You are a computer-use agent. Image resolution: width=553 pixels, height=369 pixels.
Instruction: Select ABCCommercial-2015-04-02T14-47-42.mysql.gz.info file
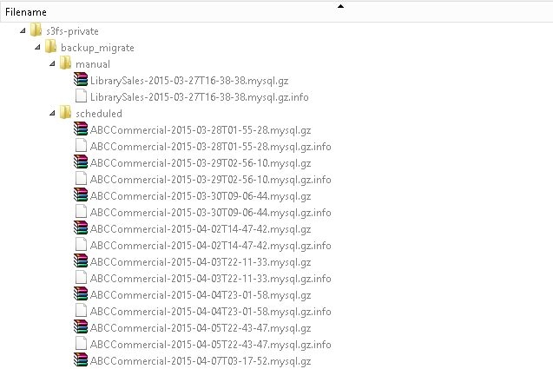click(x=211, y=246)
